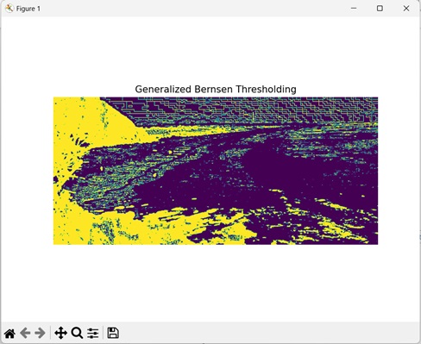Close the Figure 1 window

[406, 9]
